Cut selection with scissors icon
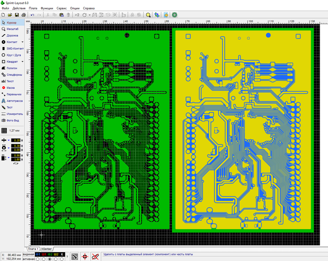328x261 pixels. [48, 15]
